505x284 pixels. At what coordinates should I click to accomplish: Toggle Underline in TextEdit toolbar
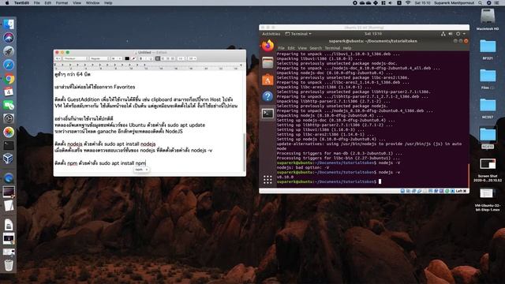[x=151, y=58]
